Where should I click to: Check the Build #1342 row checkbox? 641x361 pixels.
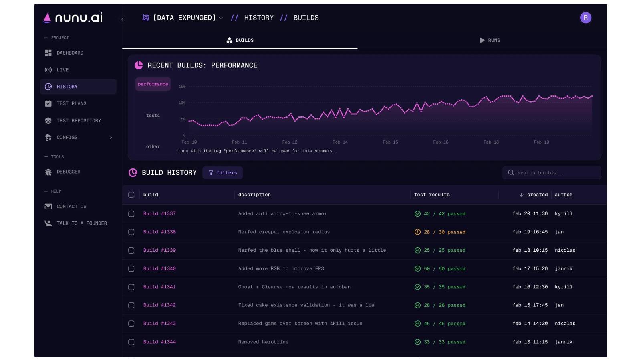point(131,305)
